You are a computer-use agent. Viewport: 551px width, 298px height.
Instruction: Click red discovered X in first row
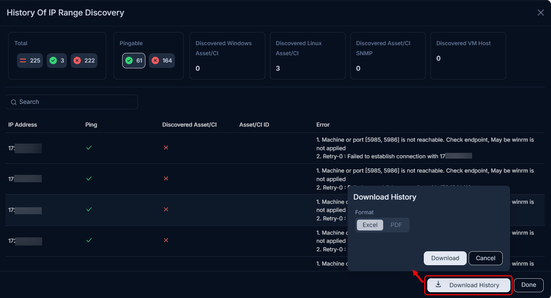[x=166, y=147]
